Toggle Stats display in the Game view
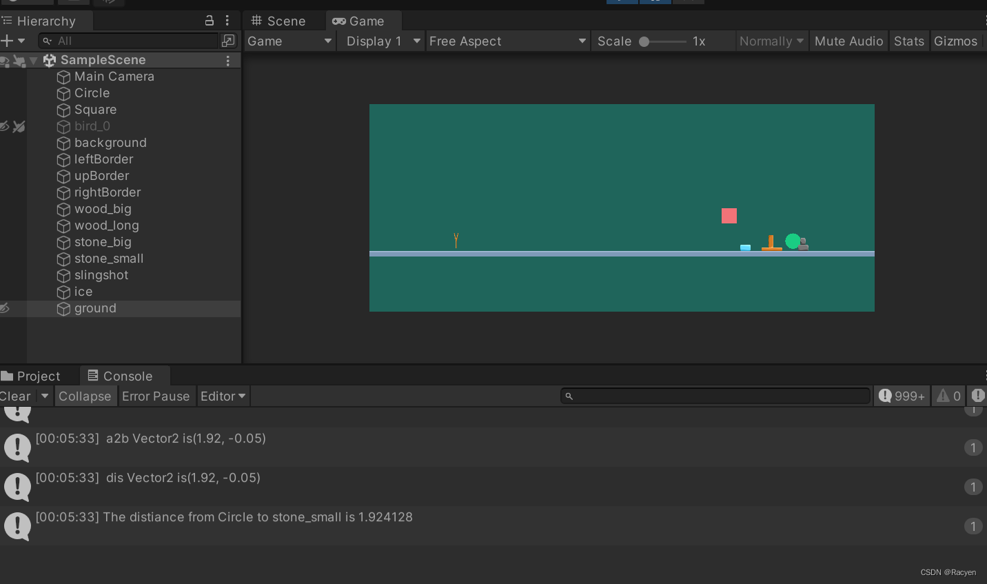The height and width of the screenshot is (584, 987). click(x=908, y=41)
